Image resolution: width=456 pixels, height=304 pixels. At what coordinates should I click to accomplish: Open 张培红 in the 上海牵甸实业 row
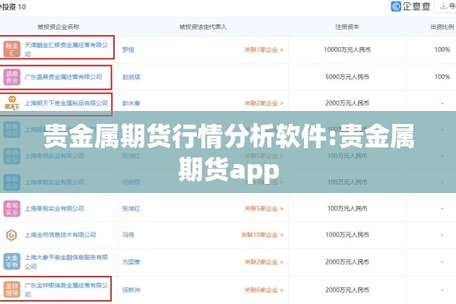coord(131,208)
